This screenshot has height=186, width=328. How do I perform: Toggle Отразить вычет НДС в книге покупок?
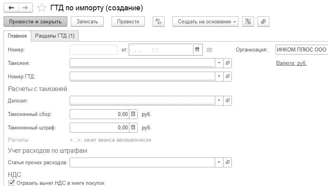click(x=11, y=183)
